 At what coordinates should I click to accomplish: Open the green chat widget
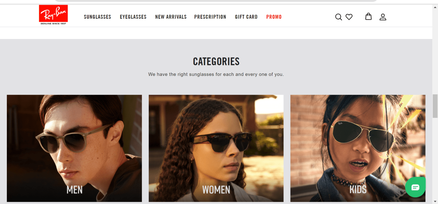[x=415, y=187]
